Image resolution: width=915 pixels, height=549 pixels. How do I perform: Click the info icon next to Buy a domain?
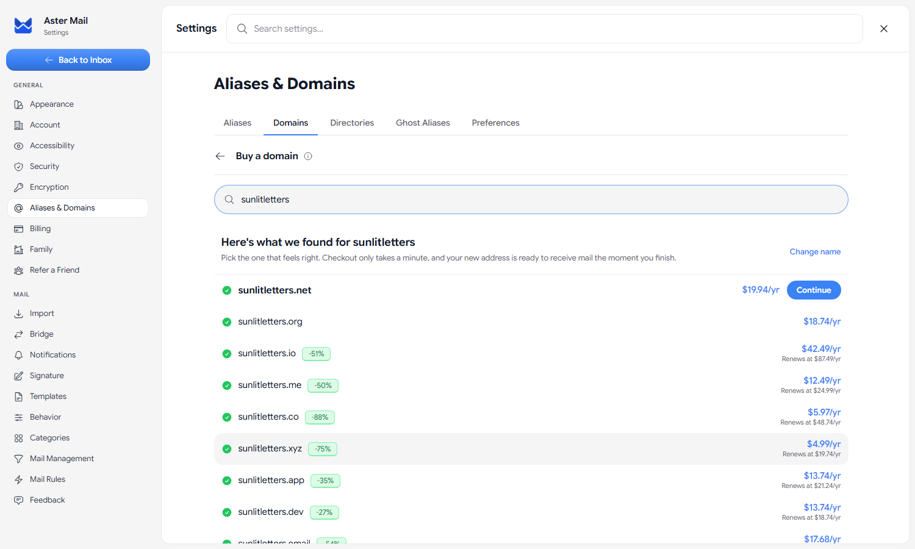(x=308, y=156)
